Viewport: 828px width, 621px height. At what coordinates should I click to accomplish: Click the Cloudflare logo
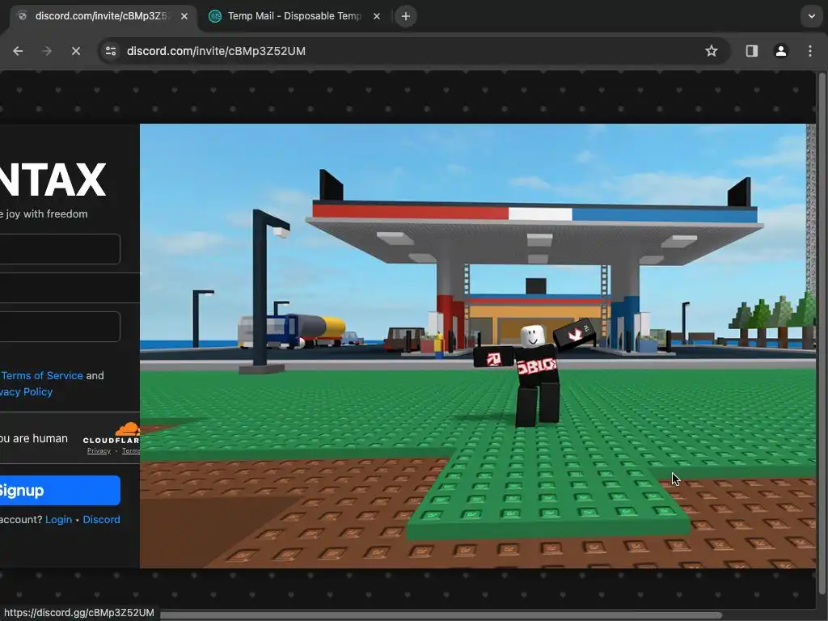click(x=112, y=433)
